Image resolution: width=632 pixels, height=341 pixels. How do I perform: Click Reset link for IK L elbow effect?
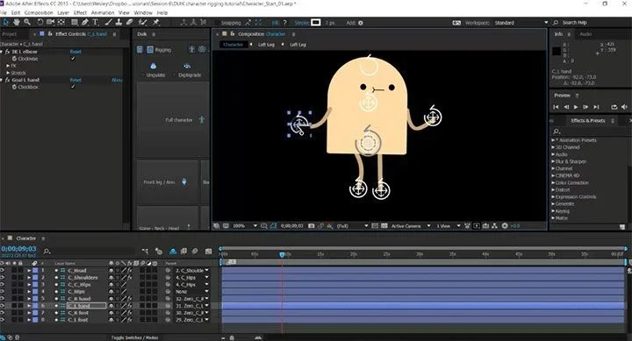point(75,52)
